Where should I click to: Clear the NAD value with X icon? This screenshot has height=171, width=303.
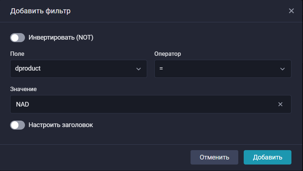point(280,104)
